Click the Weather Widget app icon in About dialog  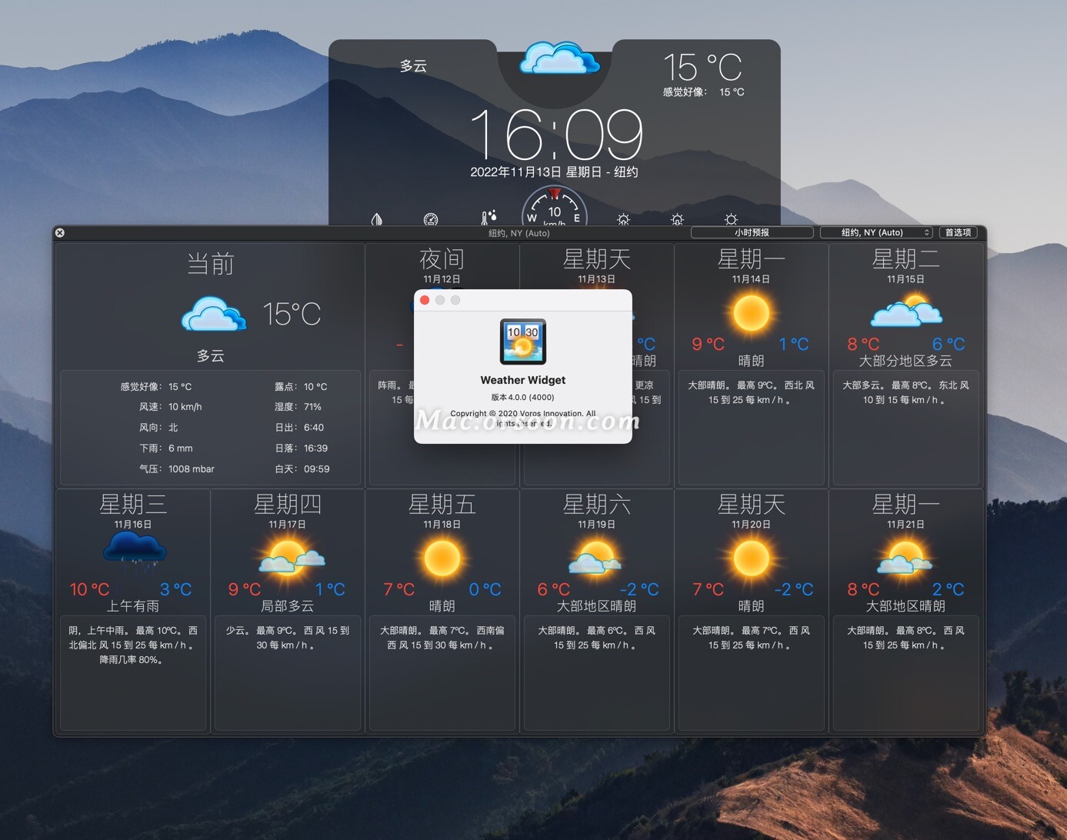(523, 342)
